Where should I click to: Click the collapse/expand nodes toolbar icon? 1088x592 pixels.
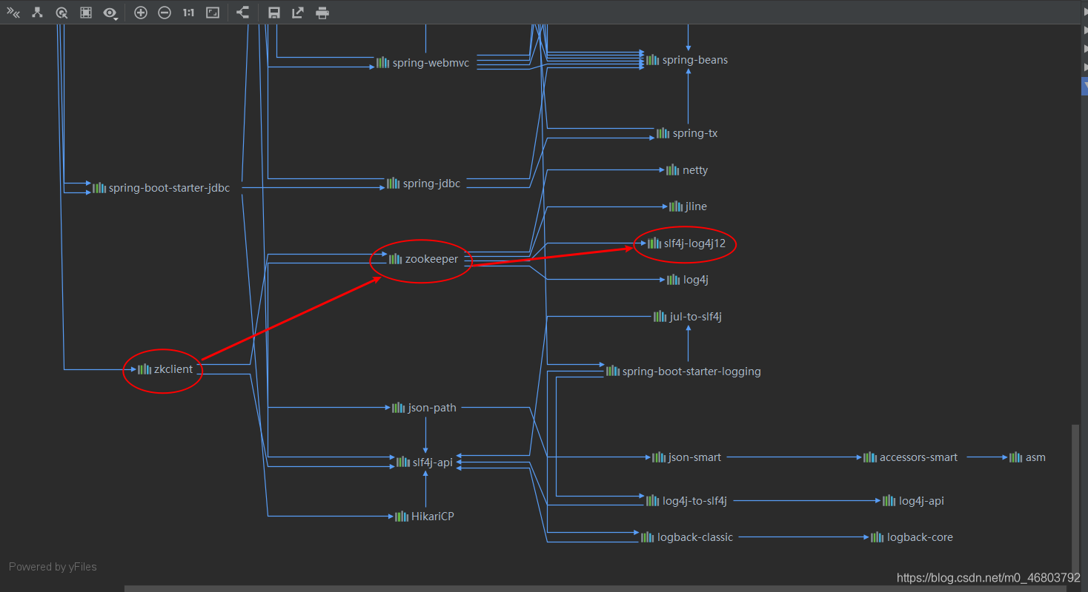tap(13, 13)
